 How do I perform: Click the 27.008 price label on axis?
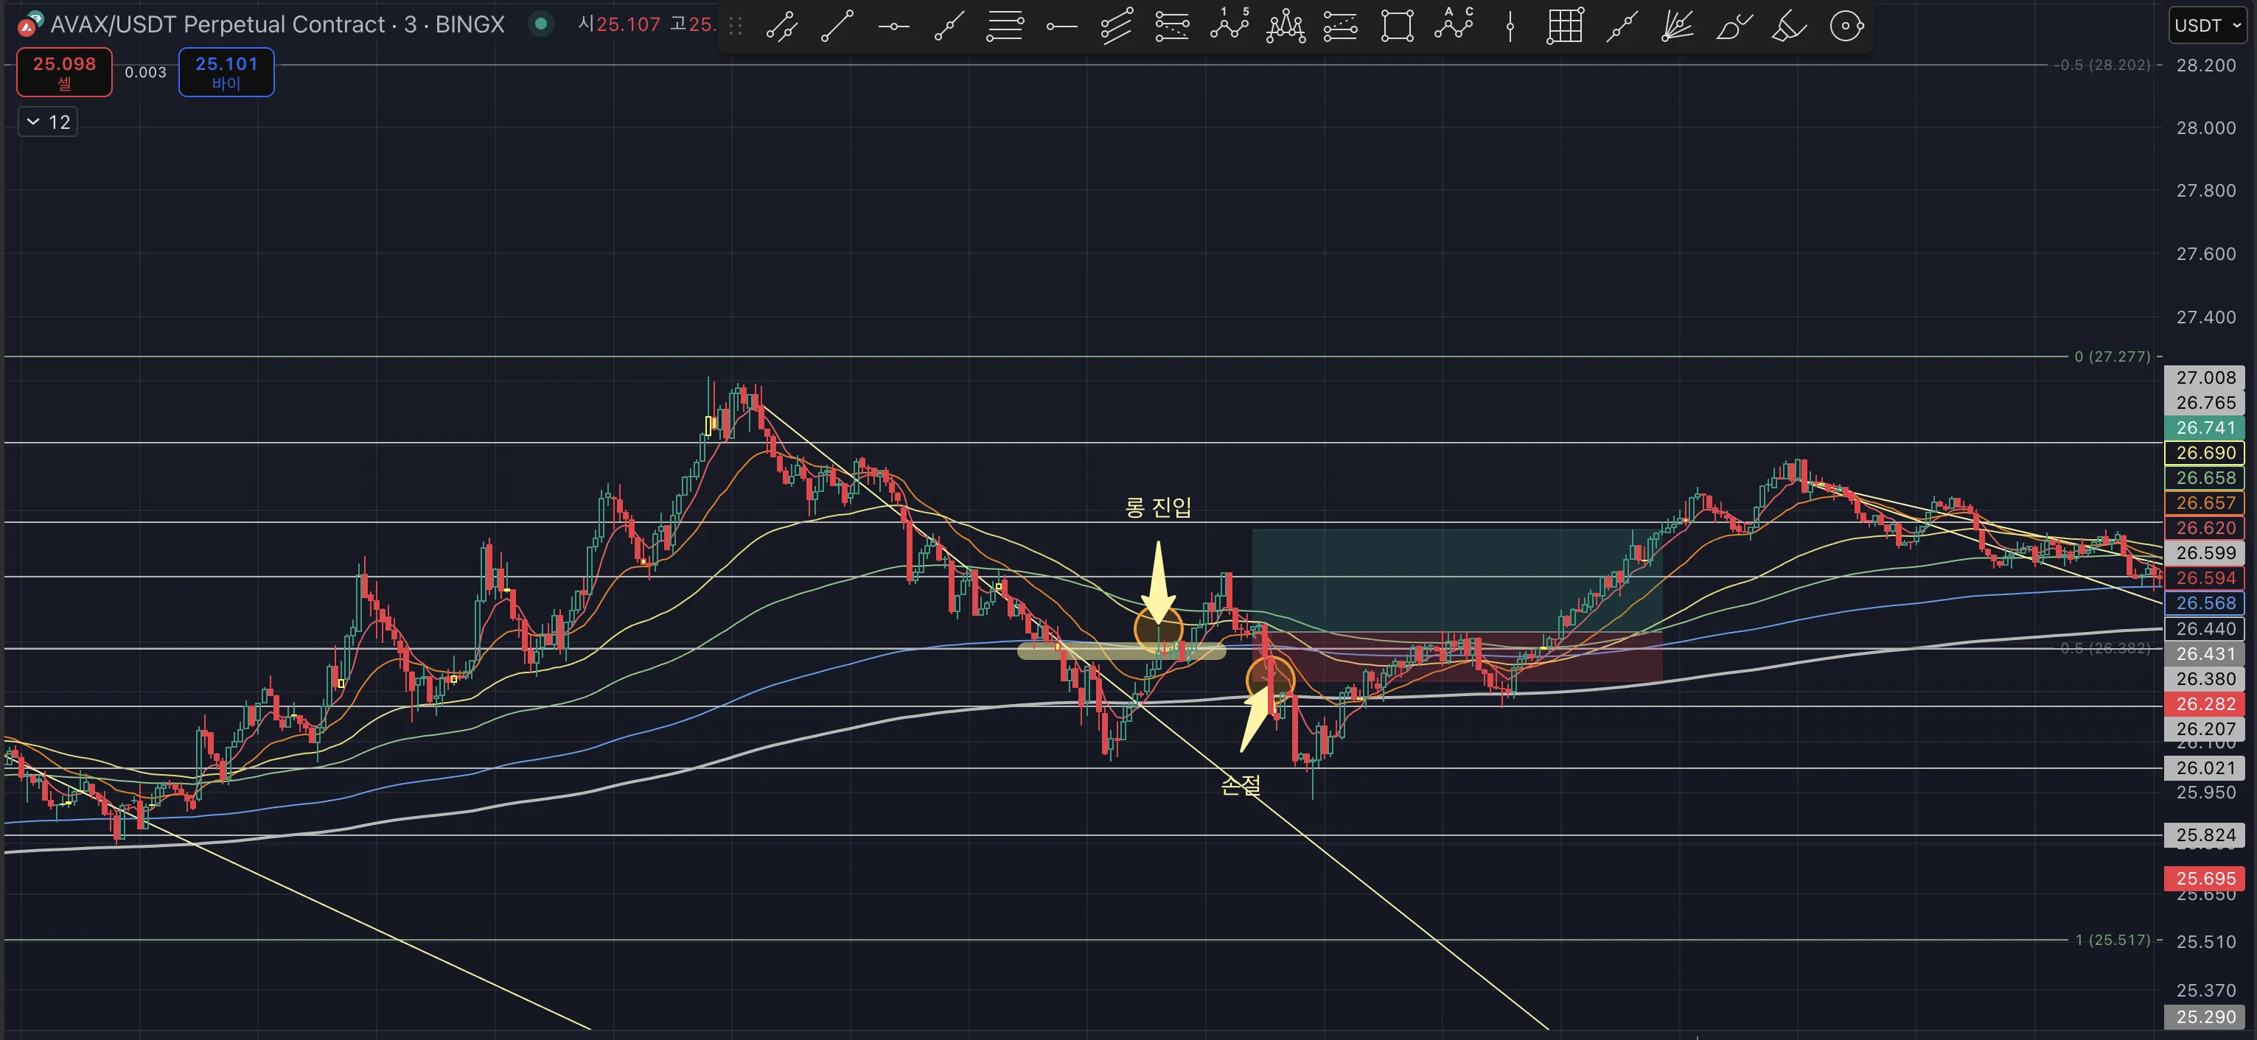coord(2205,377)
